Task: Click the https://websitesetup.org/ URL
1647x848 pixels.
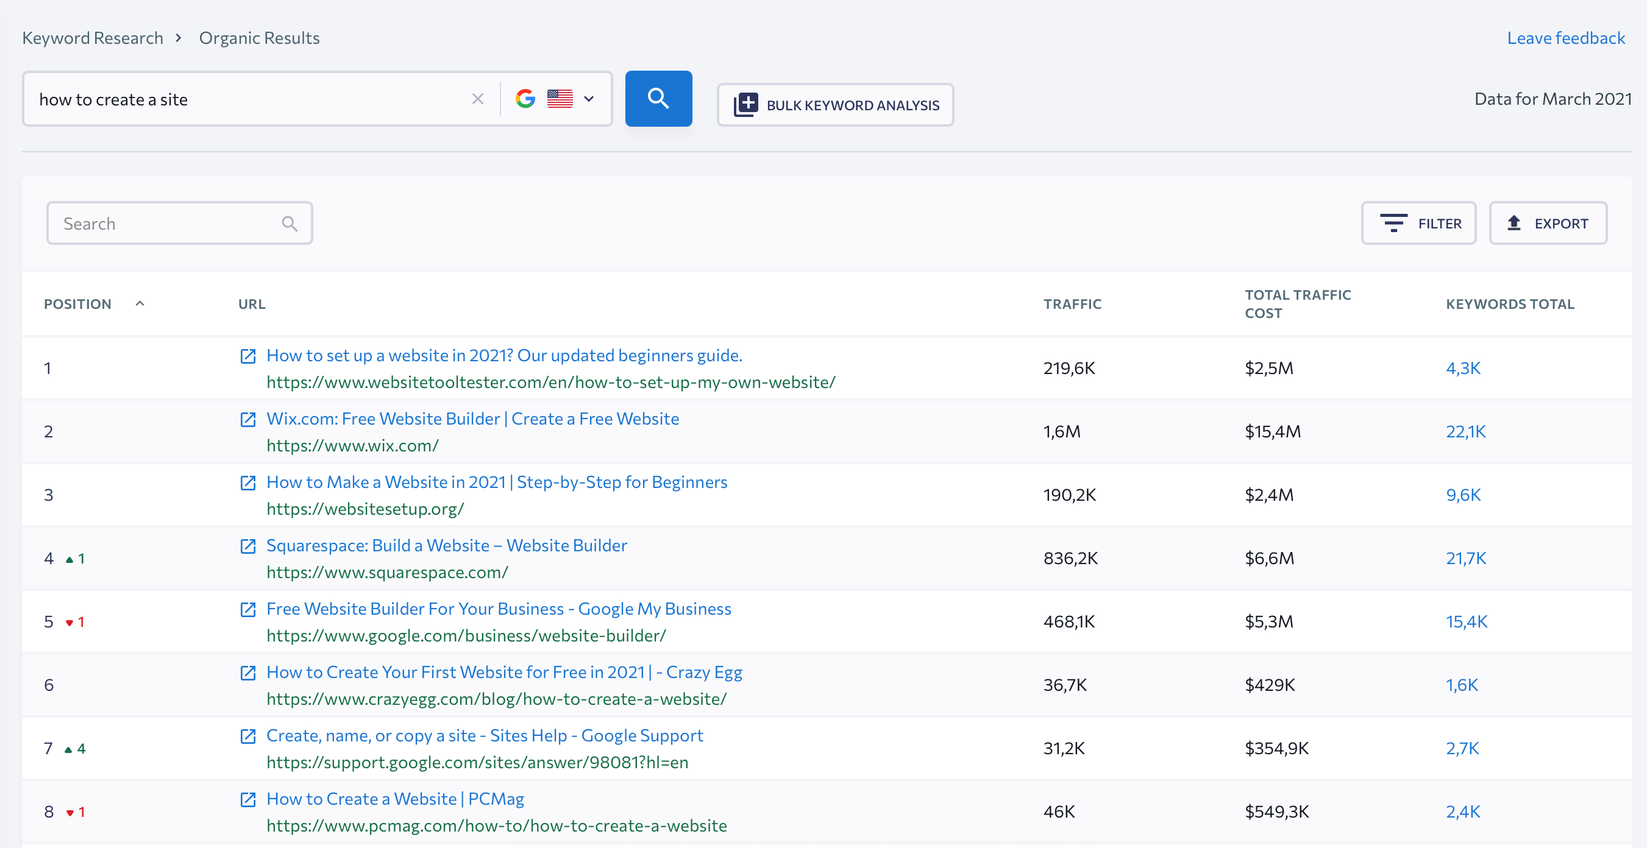Action: 365,509
